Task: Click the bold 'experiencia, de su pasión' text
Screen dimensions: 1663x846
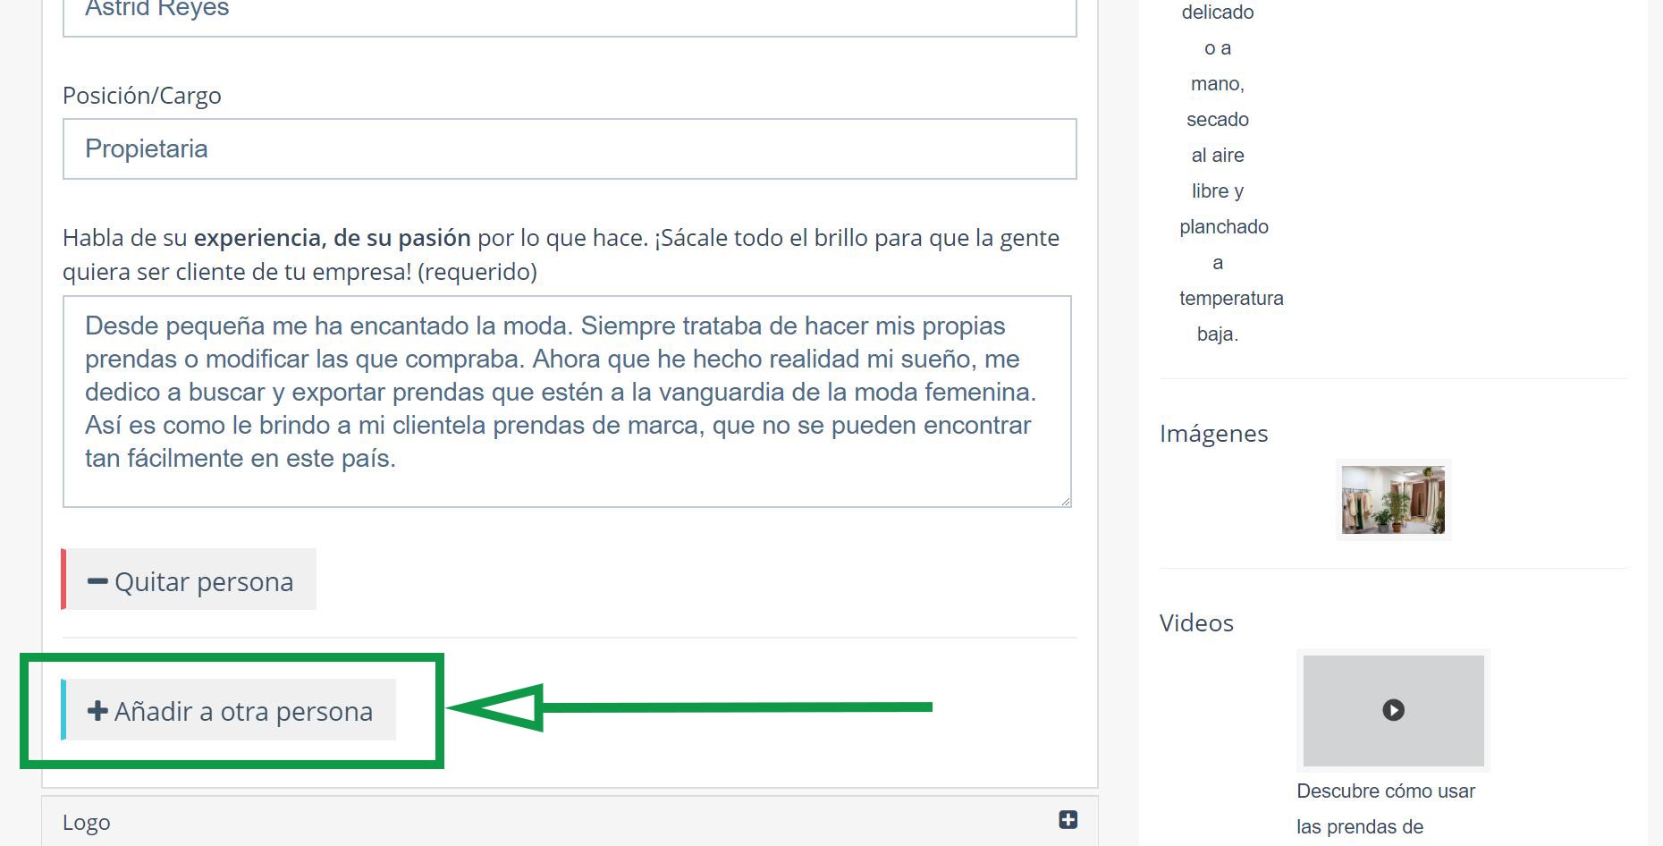Action: tap(333, 238)
